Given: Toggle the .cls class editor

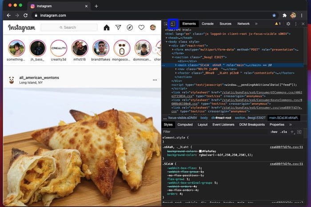Looking at the screenshot, I should (284, 132).
